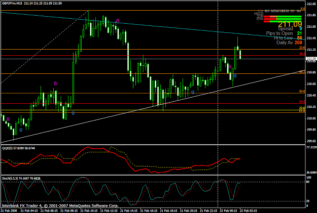Click the blue up arrow near 209.85

point(21,130)
